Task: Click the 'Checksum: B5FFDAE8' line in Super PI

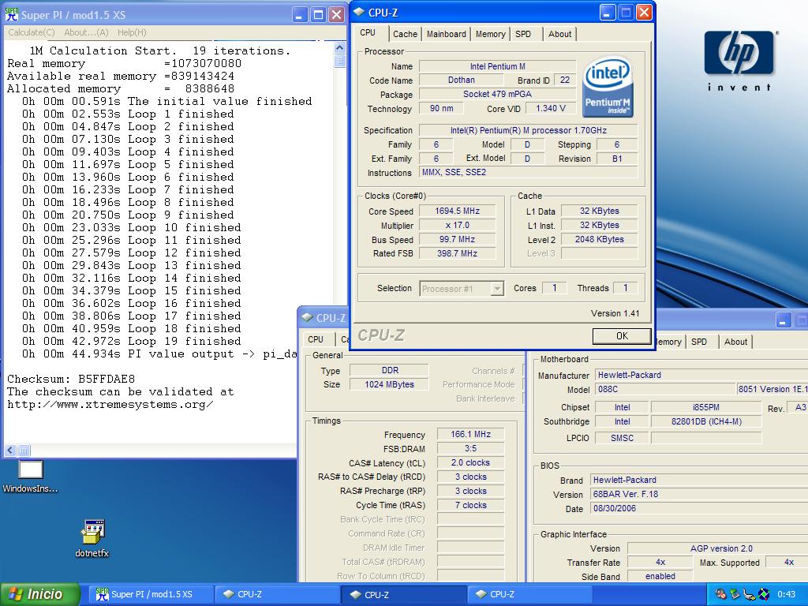Action: coord(71,379)
